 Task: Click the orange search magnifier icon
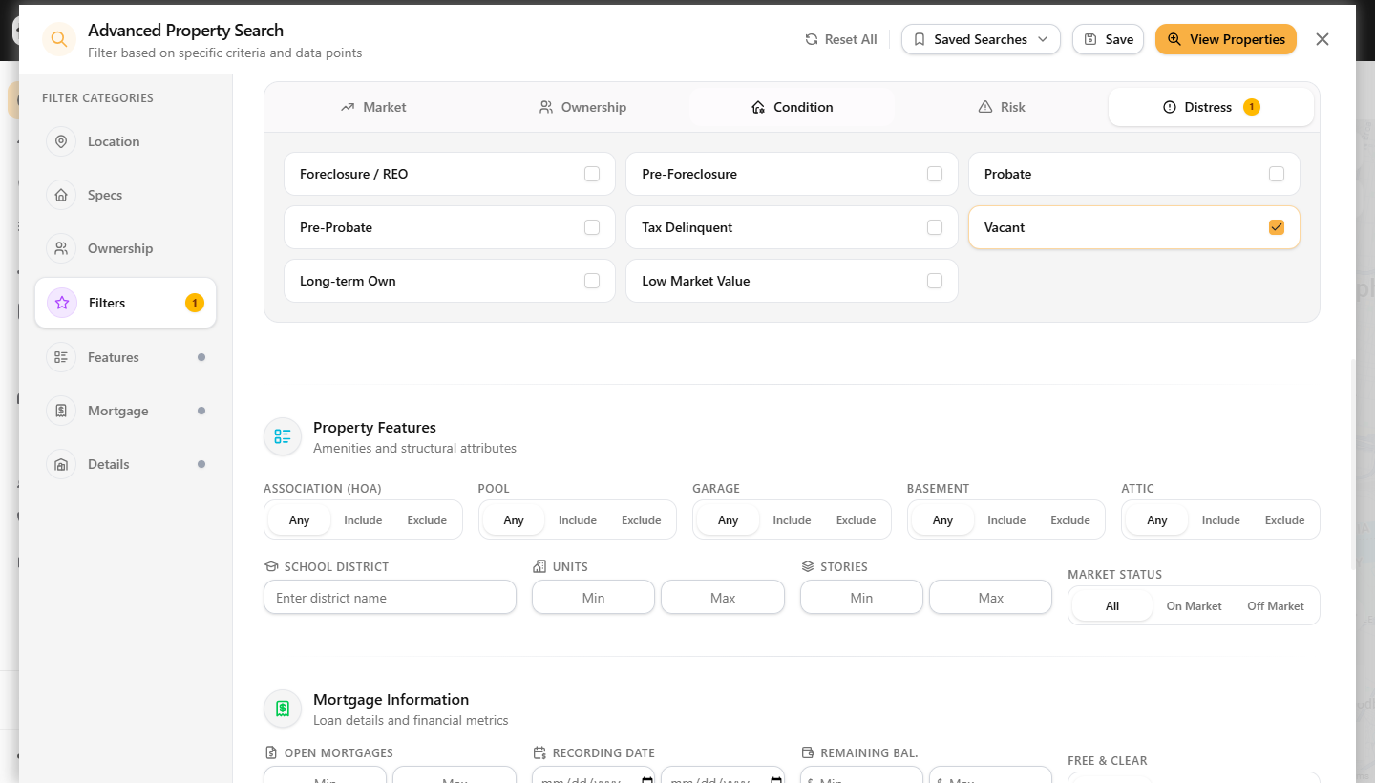[59, 39]
